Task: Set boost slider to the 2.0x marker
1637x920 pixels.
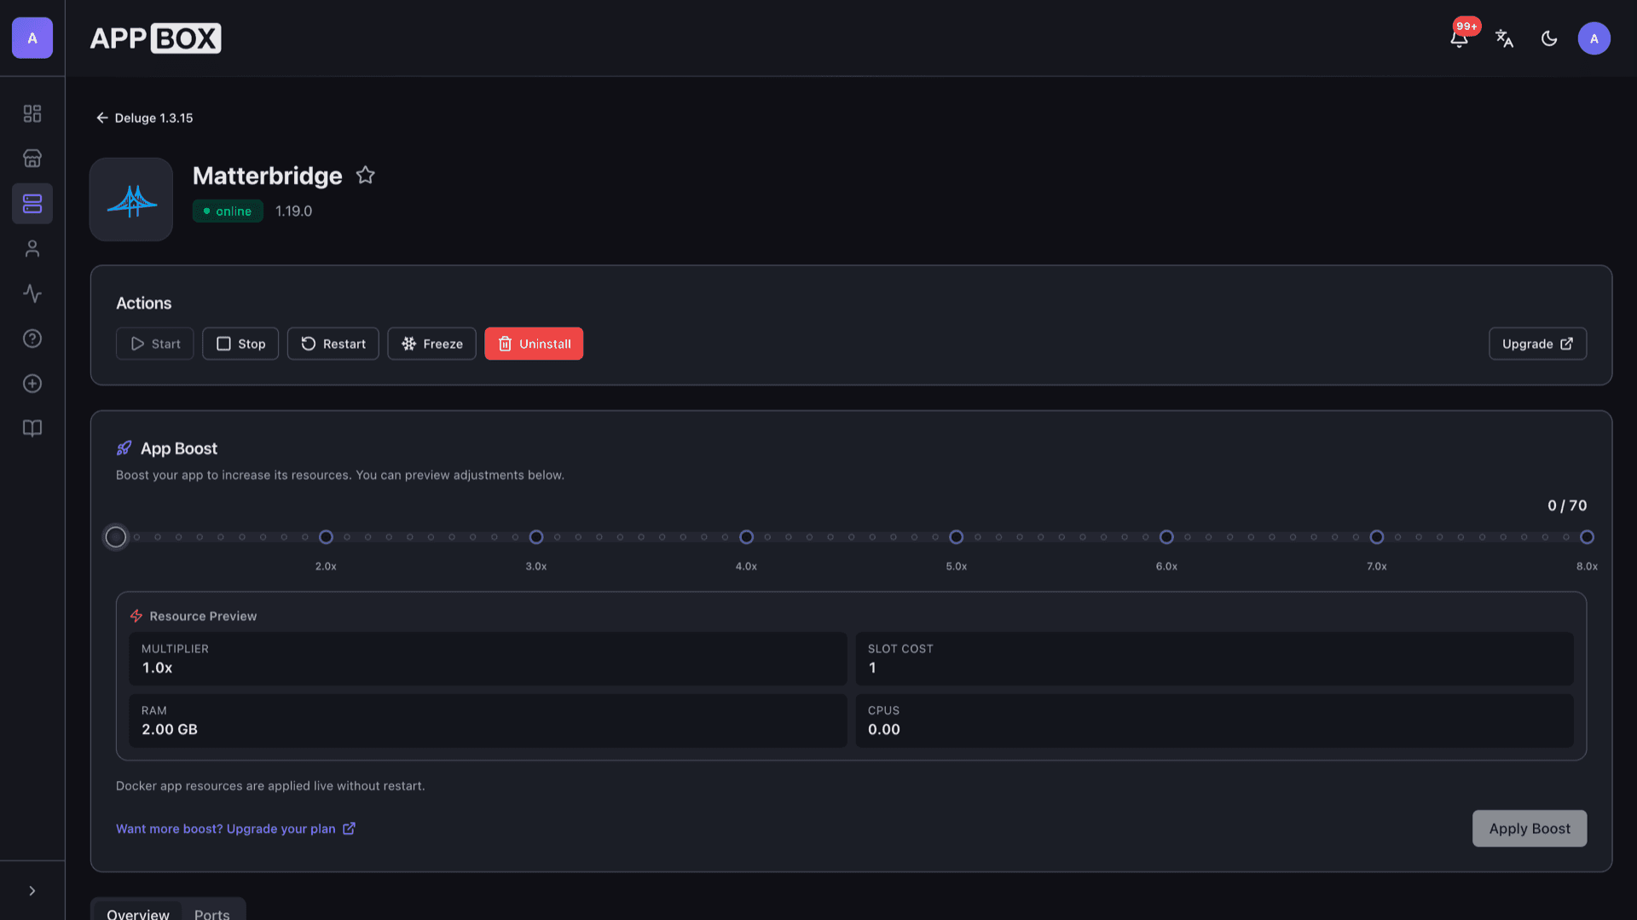Action: (326, 537)
